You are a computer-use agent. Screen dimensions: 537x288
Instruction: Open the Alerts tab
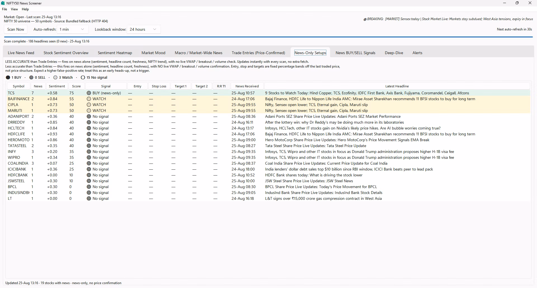tap(417, 53)
